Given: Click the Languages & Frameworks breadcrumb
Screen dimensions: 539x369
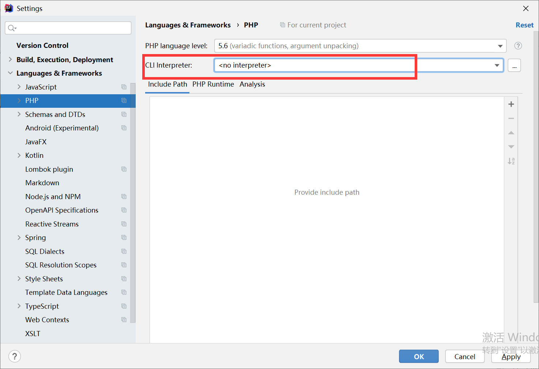Looking at the screenshot, I should pyautogui.click(x=188, y=25).
